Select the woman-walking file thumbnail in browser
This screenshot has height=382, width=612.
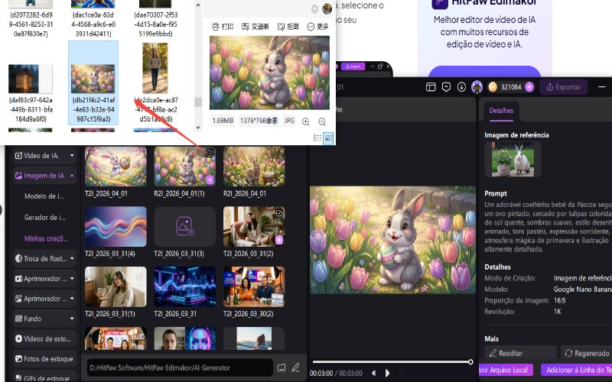click(x=155, y=67)
